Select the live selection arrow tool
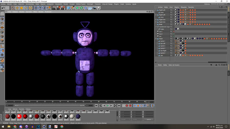230x129 pixels. pyautogui.click(x=13, y=8)
